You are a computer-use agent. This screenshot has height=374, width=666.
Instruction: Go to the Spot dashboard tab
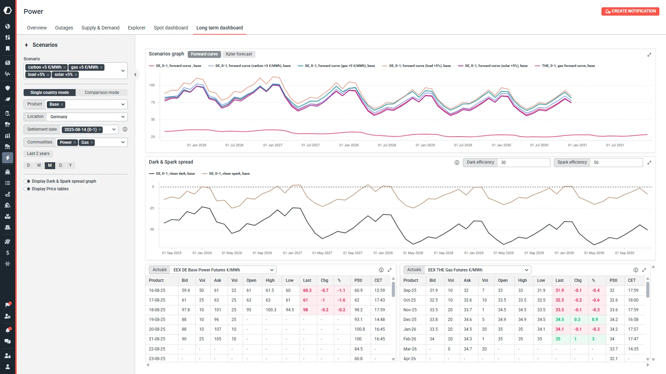(x=171, y=28)
